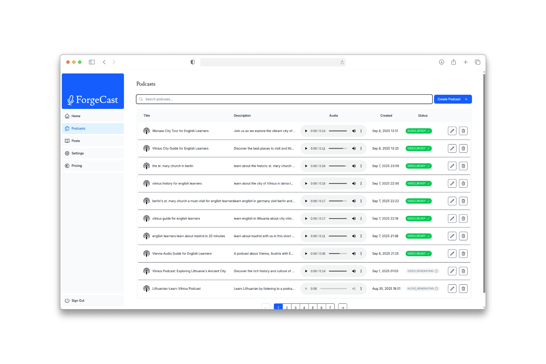
Task: Go to page 3 of podcasts
Action: coord(295,307)
